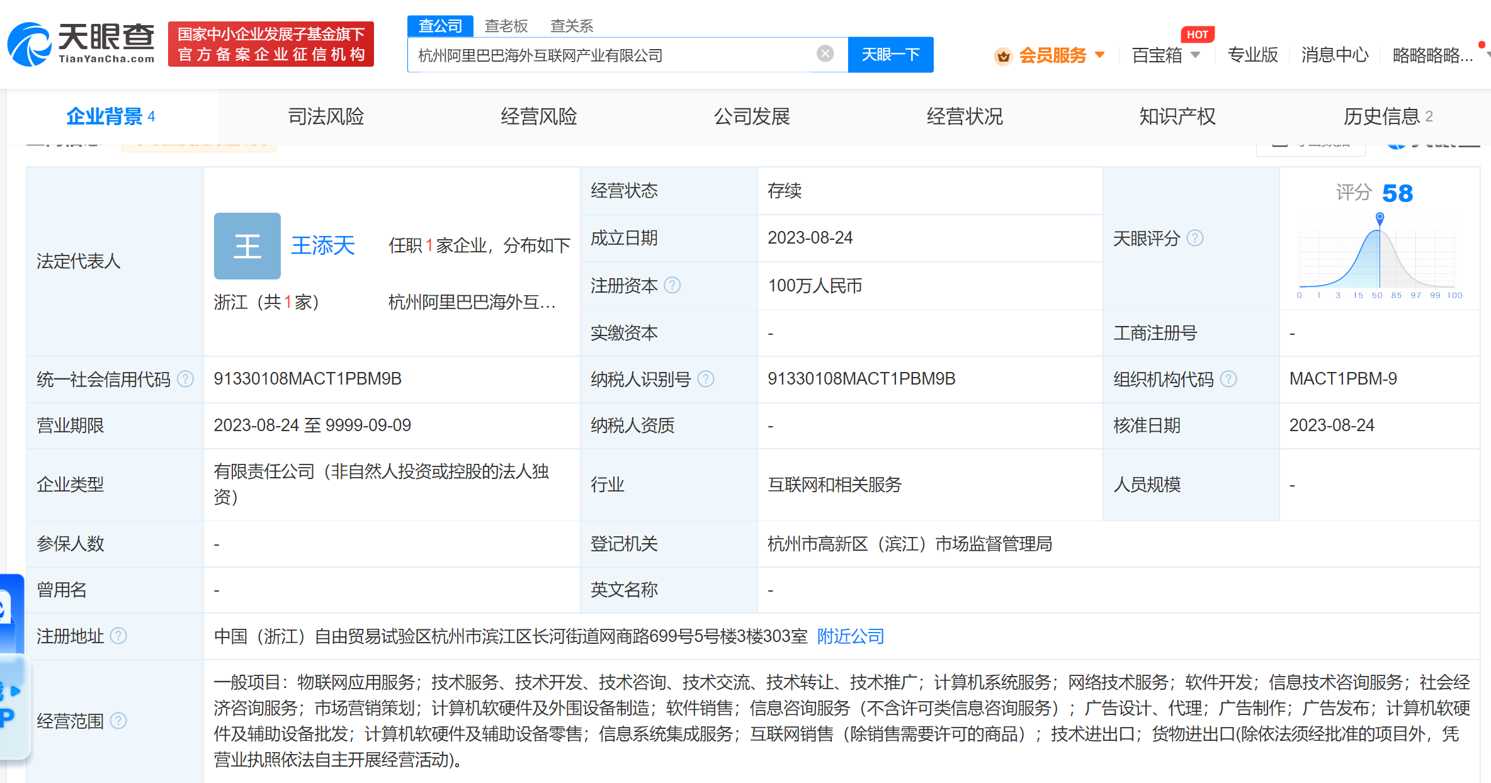Select the 成立日期 value 2023-08-24
The height and width of the screenshot is (783, 1491).
[x=810, y=238]
